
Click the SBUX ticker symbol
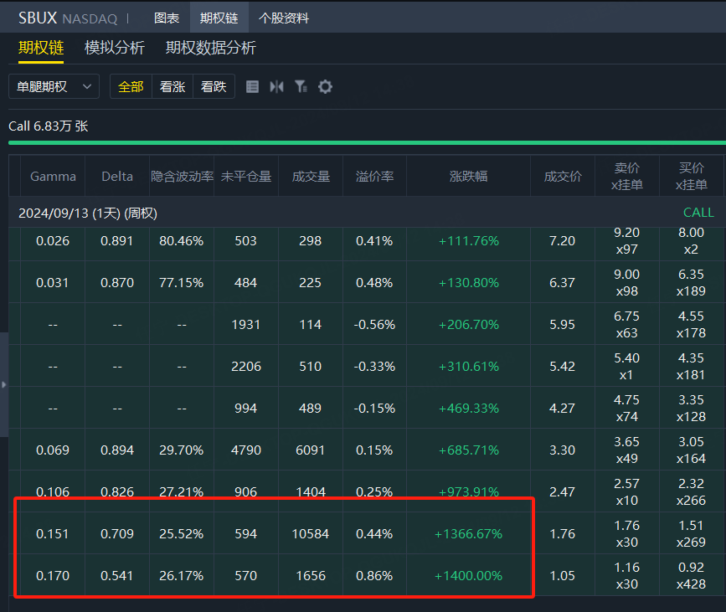(x=38, y=18)
